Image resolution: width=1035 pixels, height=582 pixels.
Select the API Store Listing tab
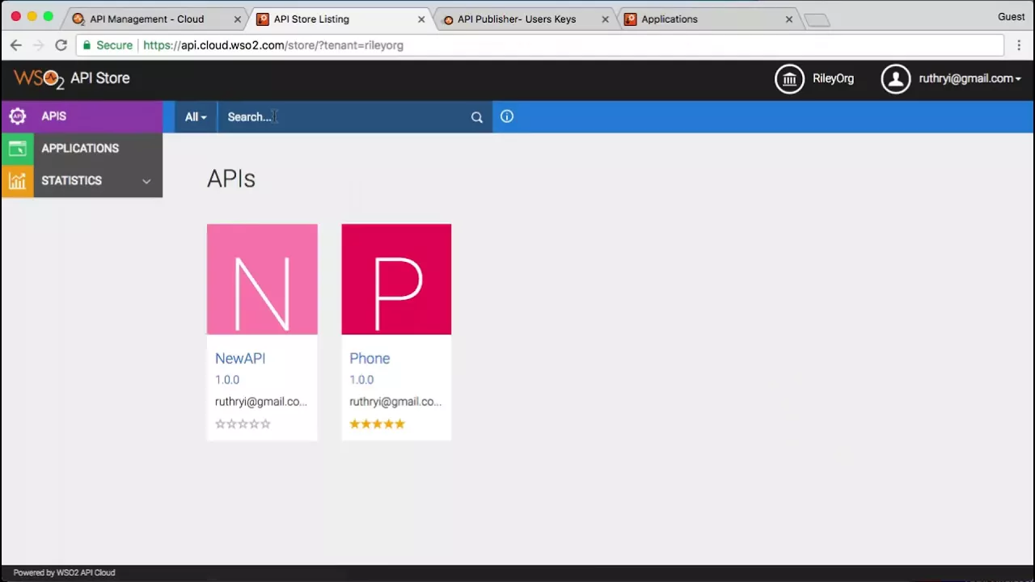[x=311, y=19]
